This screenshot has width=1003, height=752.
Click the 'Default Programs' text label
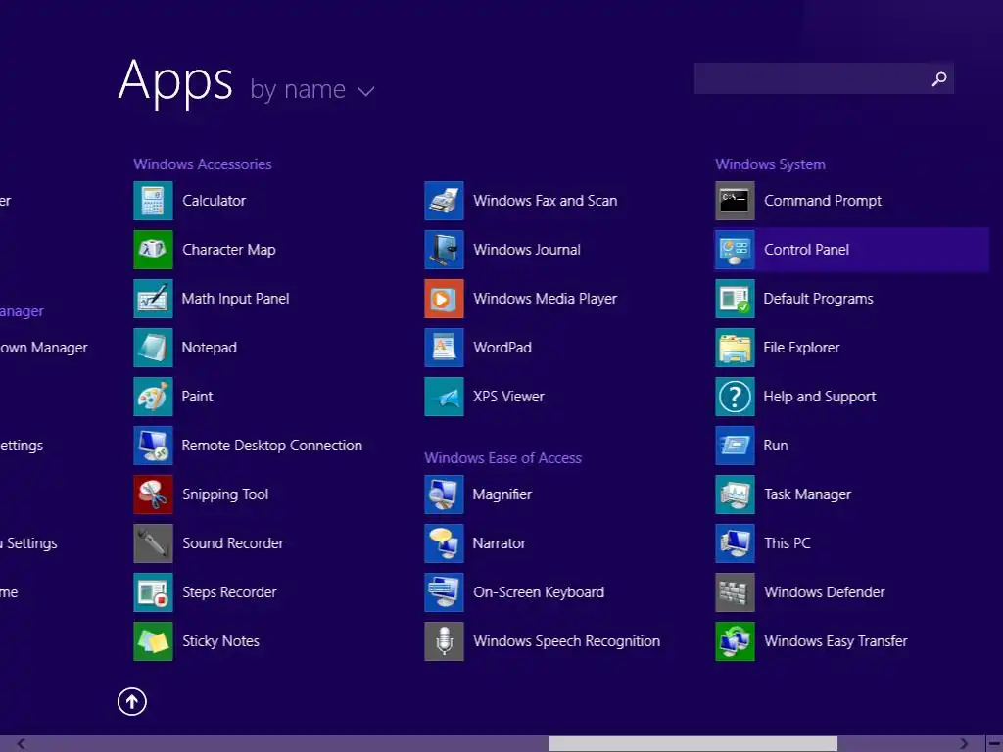(x=818, y=299)
